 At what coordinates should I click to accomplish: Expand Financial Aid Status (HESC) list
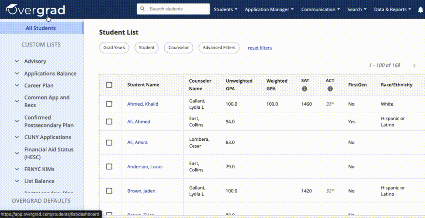pyautogui.click(x=17, y=153)
